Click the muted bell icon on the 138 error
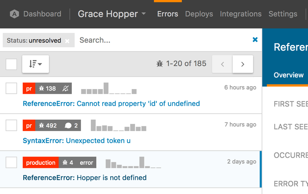 click(65, 88)
